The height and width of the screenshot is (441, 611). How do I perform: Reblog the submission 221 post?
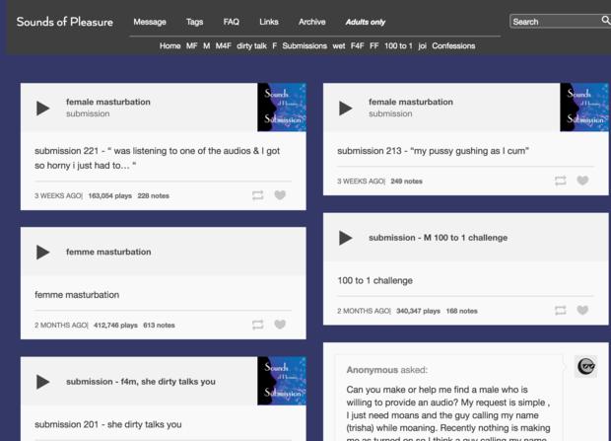pyautogui.click(x=257, y=195)
